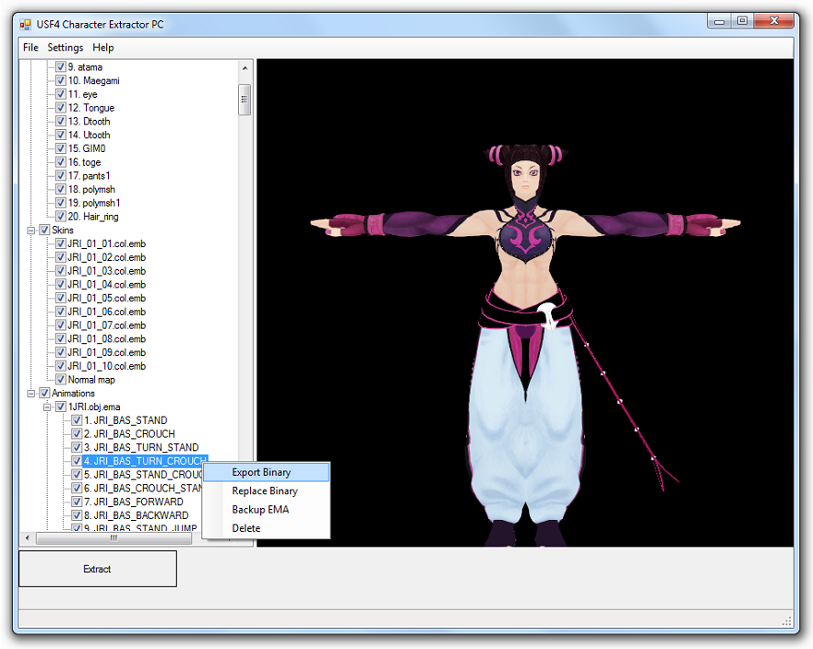Click the horizontal scrollbar thumb
The width and height of the screenshot is (813, 649).
click(x=114, y=538)
